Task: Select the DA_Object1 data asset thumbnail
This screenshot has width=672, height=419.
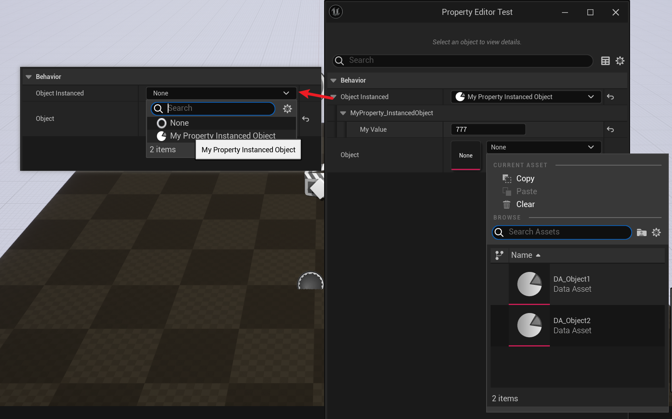Action: [x=529, y=284]
